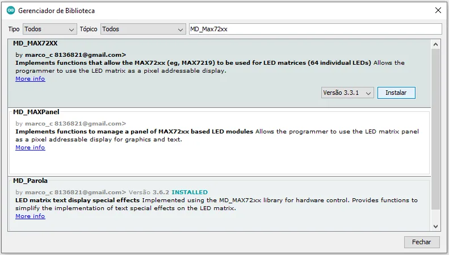
Task: Select the MD_Parola library entry title
Action: click(30, 181)
